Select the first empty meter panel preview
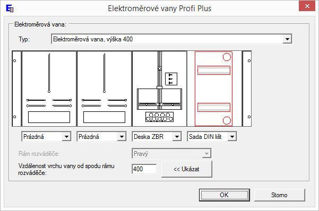Image resolution: width=319 pixels, height=211 pixels. [x=49, y=89]
